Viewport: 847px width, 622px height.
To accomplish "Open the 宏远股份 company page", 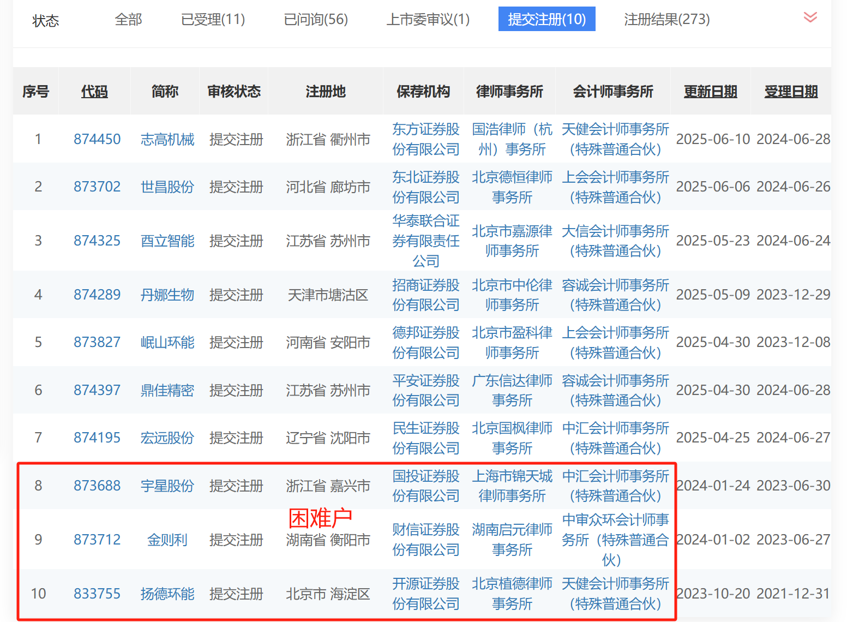I will click(x=167, y=438).
